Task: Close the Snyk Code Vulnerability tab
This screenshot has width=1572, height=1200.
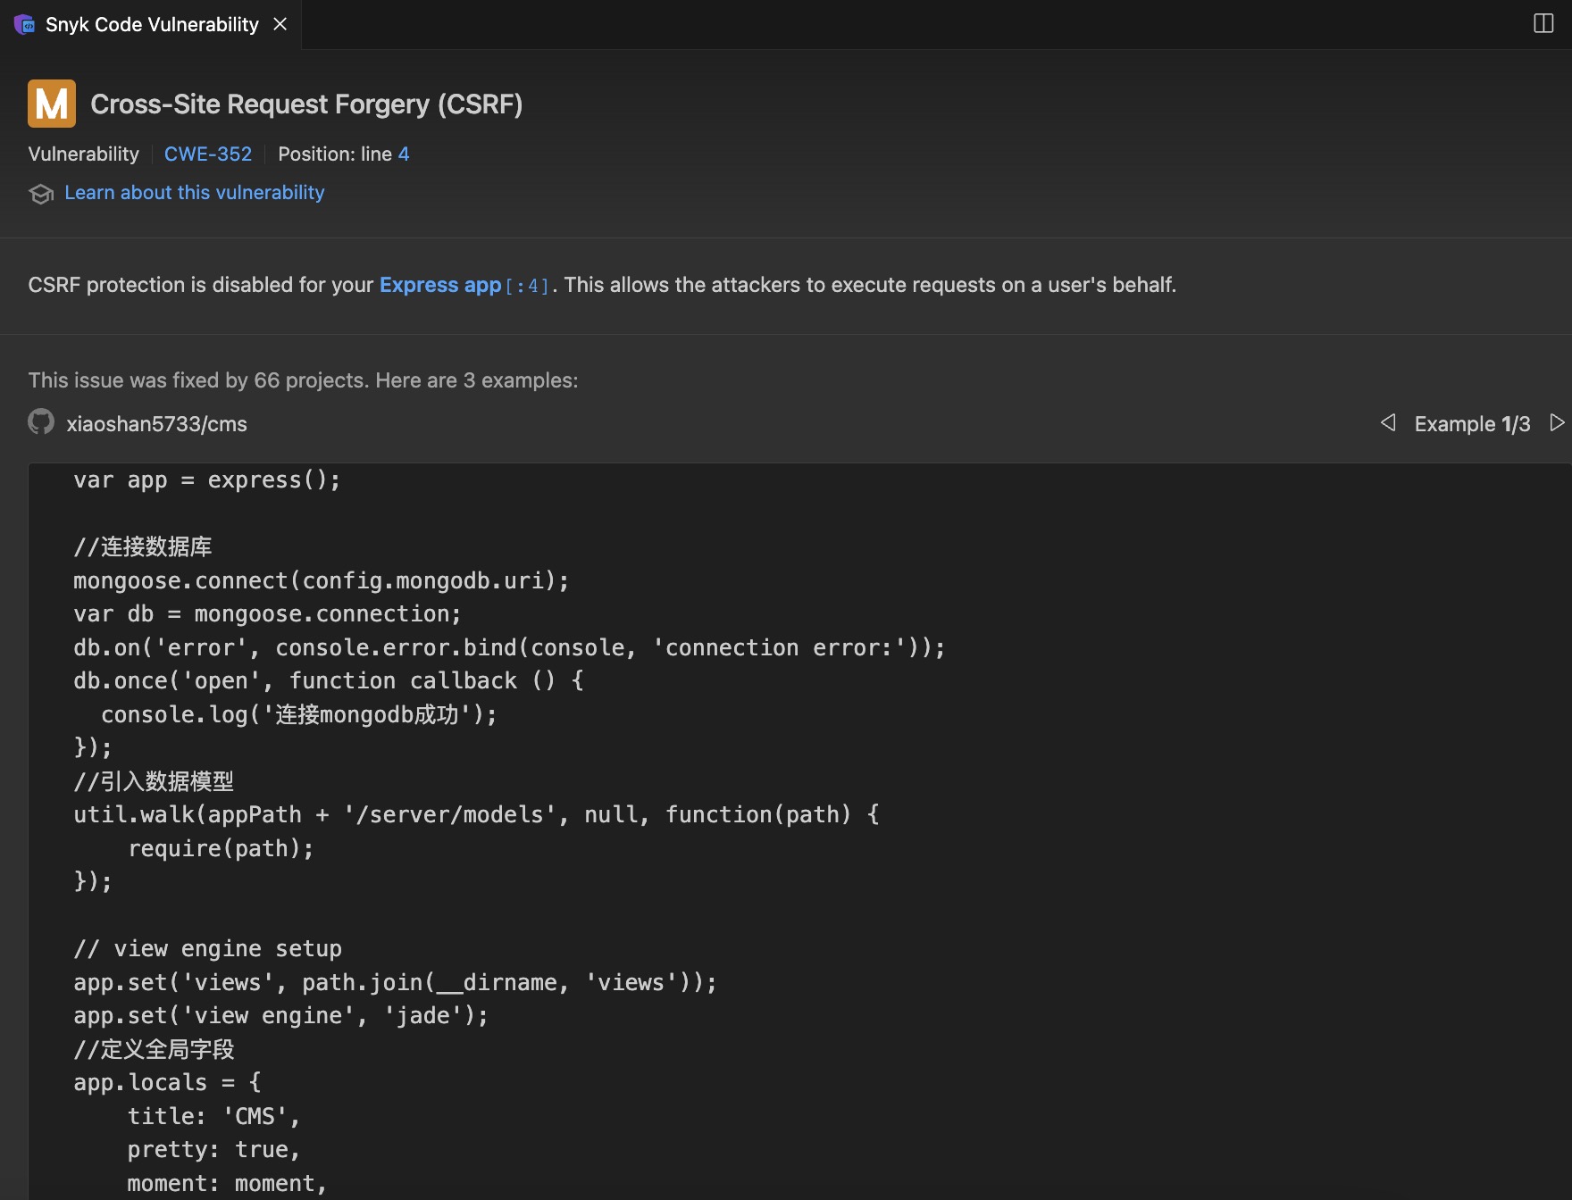Action: pos(280,24)
